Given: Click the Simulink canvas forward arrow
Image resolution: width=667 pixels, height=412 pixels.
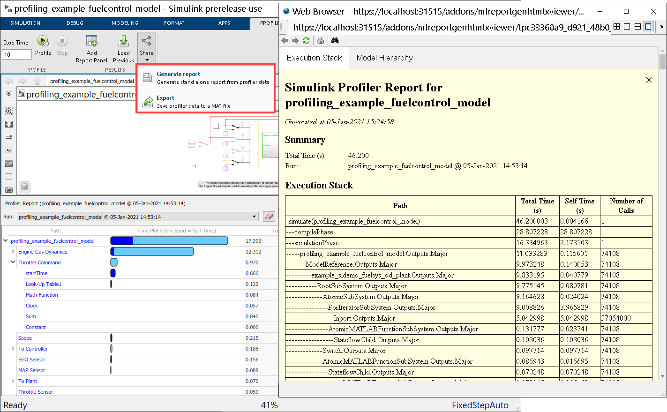Looking at the screenshot, I should tap(23, 81).
